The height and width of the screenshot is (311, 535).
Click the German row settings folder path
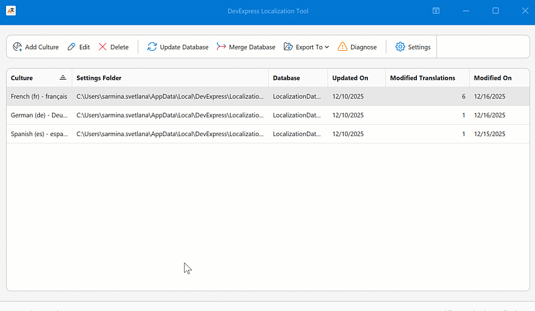coord(170,115)
